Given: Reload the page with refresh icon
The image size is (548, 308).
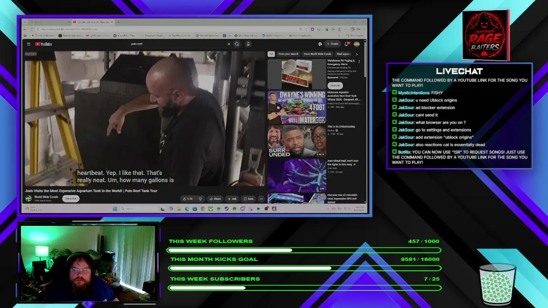Looking at the screenshot, I should click(32, 29).
